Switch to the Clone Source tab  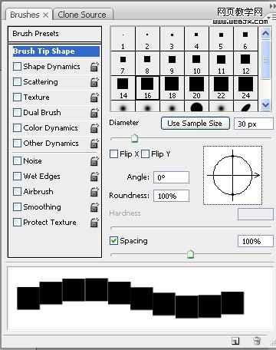[x=83, y=15]
